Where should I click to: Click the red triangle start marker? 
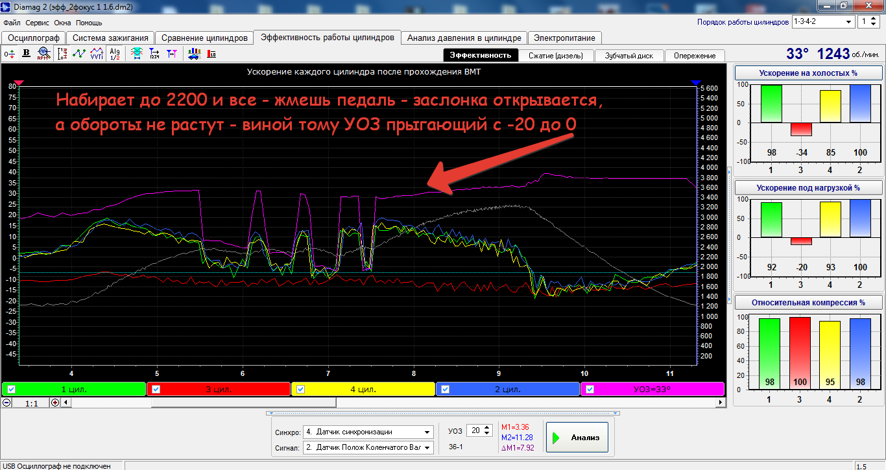19,83
